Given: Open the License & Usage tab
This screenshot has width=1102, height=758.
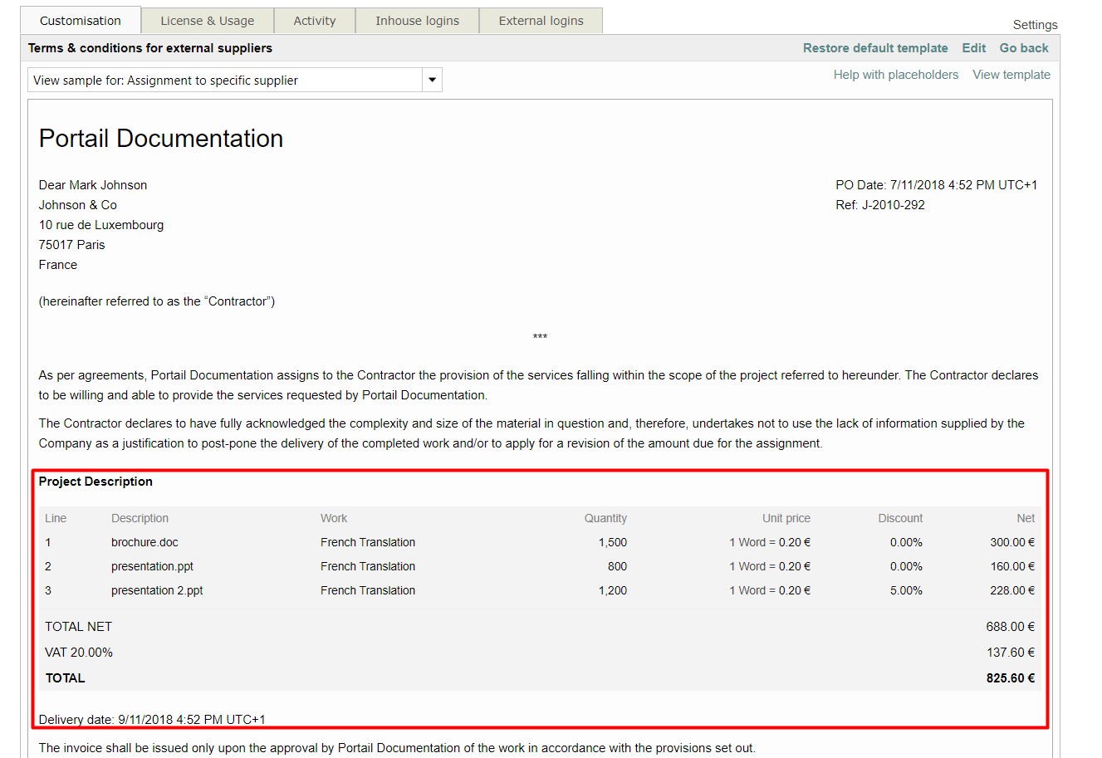Looking at the screenshot, I should click(207, 21).
